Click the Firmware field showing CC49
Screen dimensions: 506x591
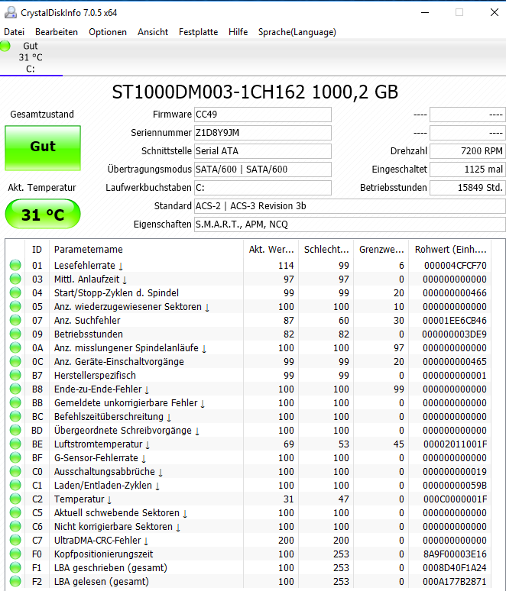(263, 115)
